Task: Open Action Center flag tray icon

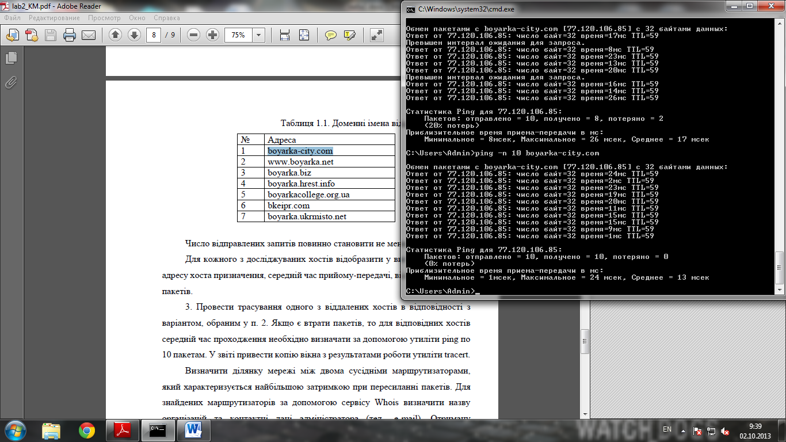Action: [697, 430]
